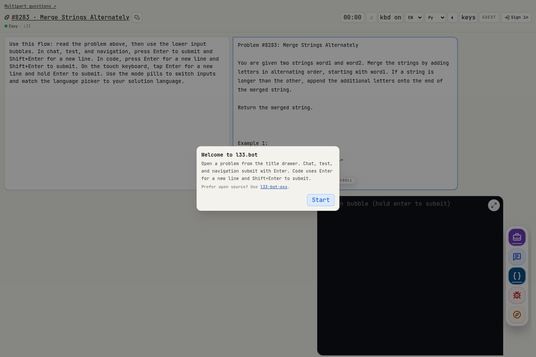Click the discussion bubbles icon beside the title

click(x=137, y=17)
